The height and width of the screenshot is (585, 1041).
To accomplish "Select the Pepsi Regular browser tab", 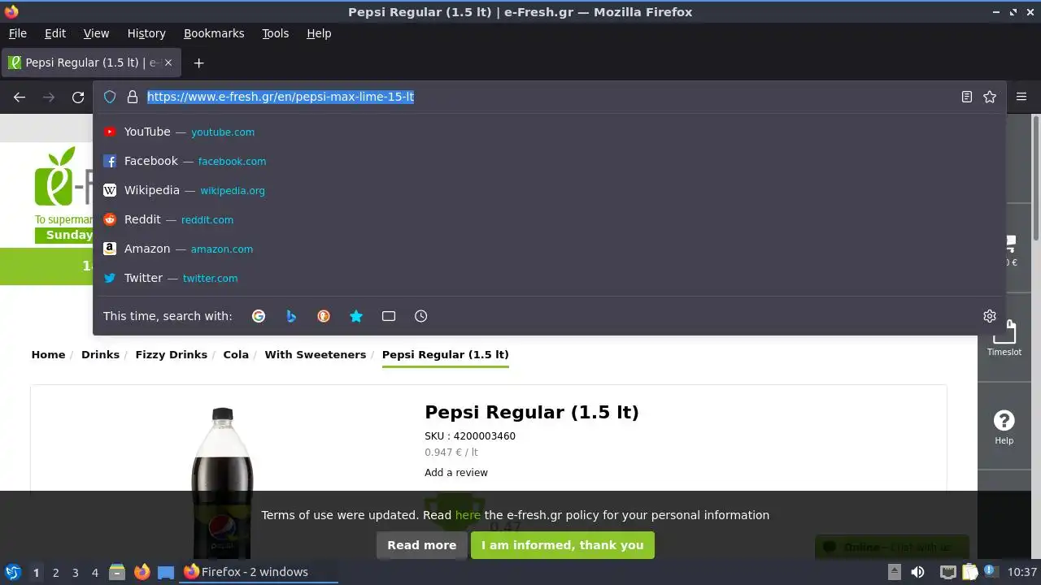I will point(91,63).
